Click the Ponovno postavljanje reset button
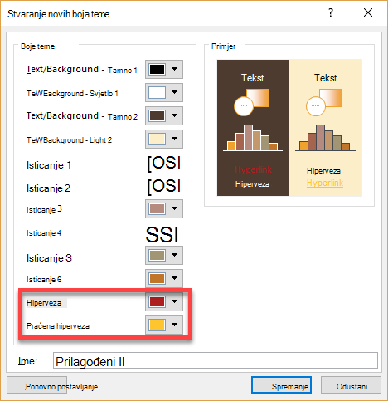388x401 pixels. pyautogui.click(x=37, y=385)
